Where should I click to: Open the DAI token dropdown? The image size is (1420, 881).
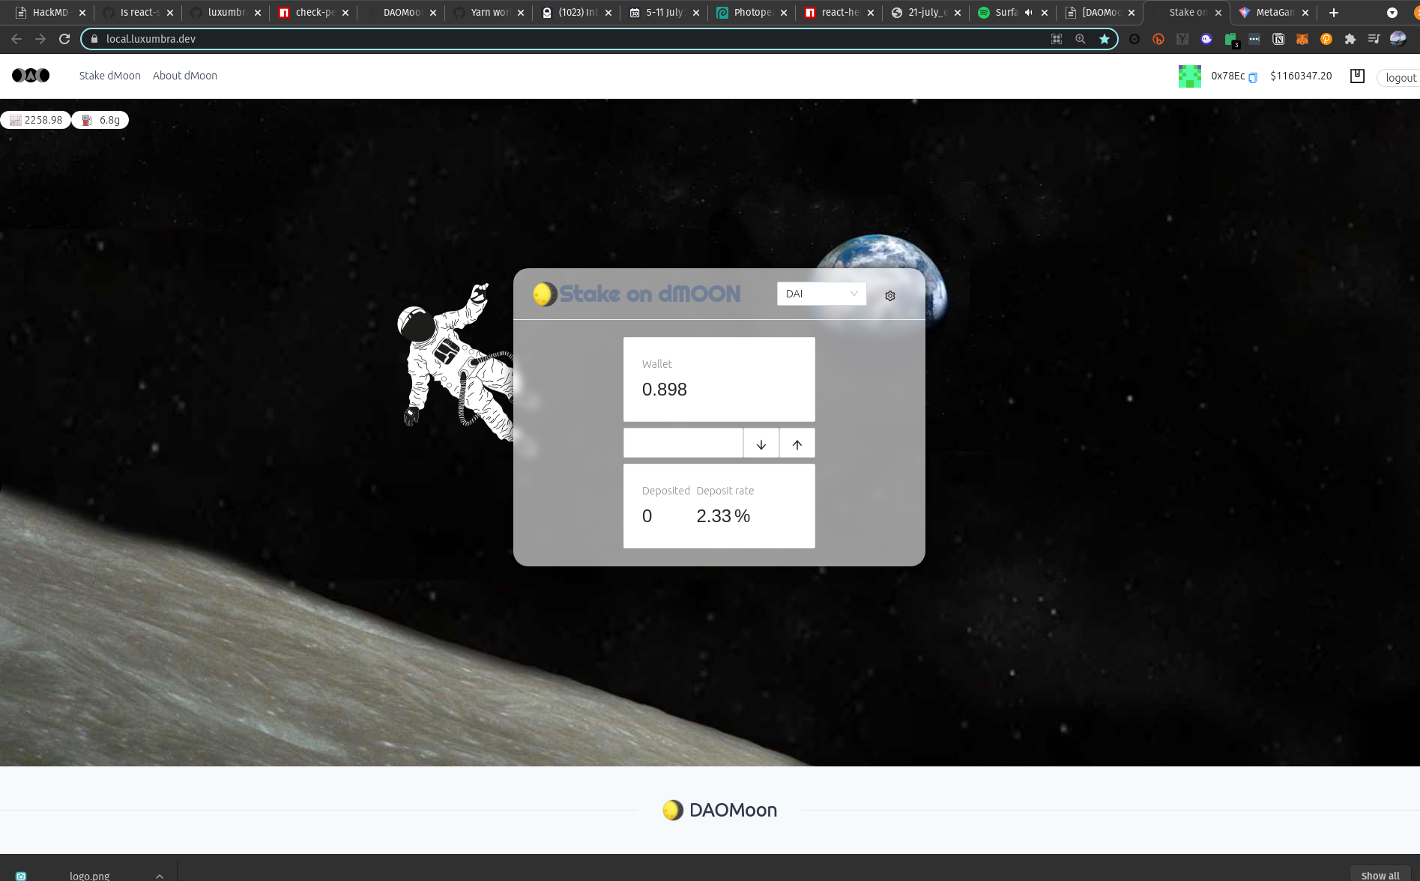tap(821, 294)
